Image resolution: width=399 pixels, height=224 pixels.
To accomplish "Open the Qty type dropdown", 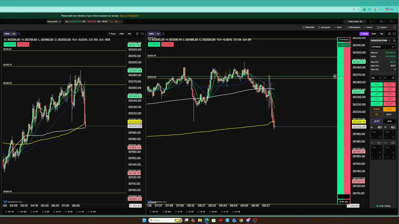I will (376, 78).
